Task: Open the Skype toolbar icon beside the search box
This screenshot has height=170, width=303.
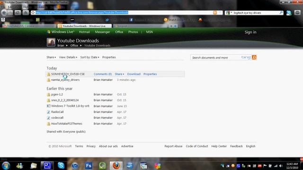Action: tap(289, 13)
